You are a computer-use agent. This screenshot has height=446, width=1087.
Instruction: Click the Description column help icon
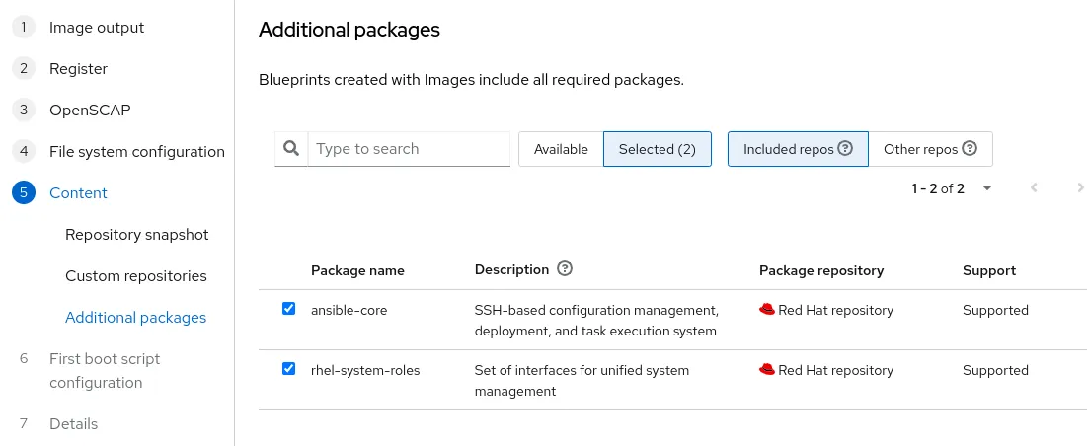tap(565, 269)
